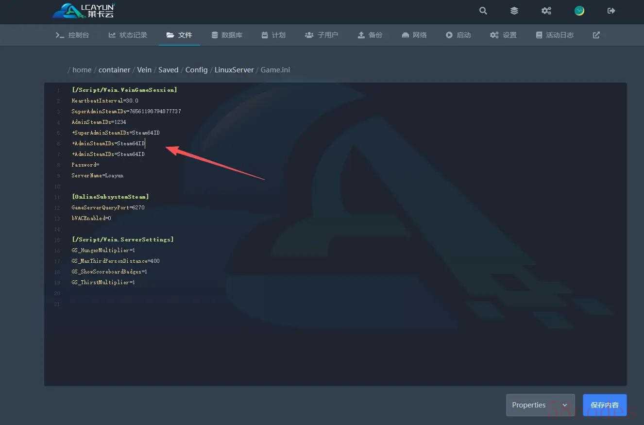Image resolution: width=644 pixels, height=425 pixels.
Task: Expand the Properties syntax dropdown
Action: [x=540, y=405]
